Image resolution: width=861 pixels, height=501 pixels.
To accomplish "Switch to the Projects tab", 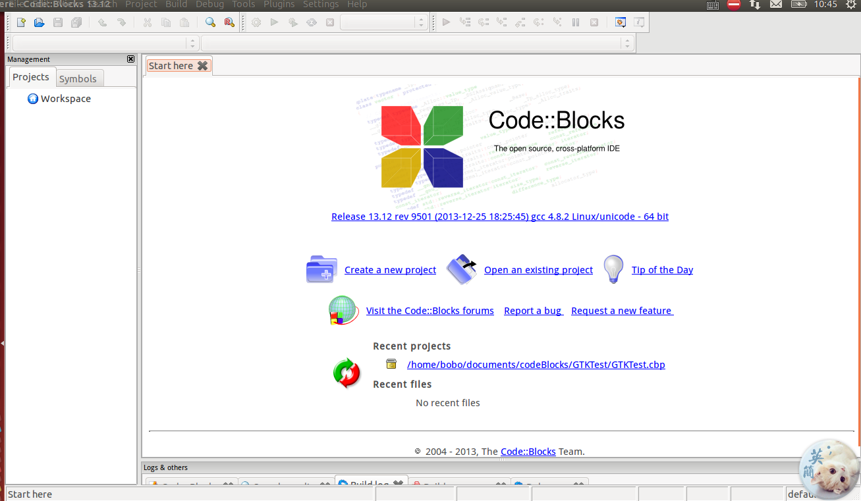I will coord(31,77).
